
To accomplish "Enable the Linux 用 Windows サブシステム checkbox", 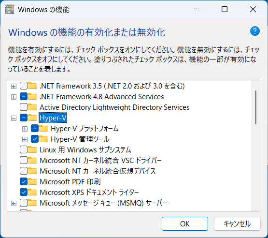I will click(24, 149).
